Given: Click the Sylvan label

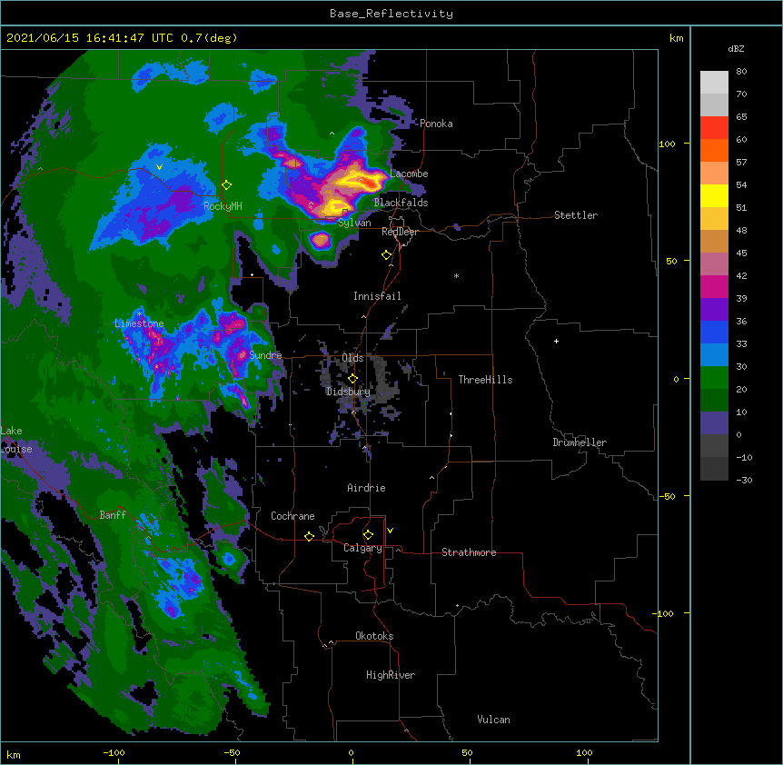Looking at the screenshot, I should point(354,223).
